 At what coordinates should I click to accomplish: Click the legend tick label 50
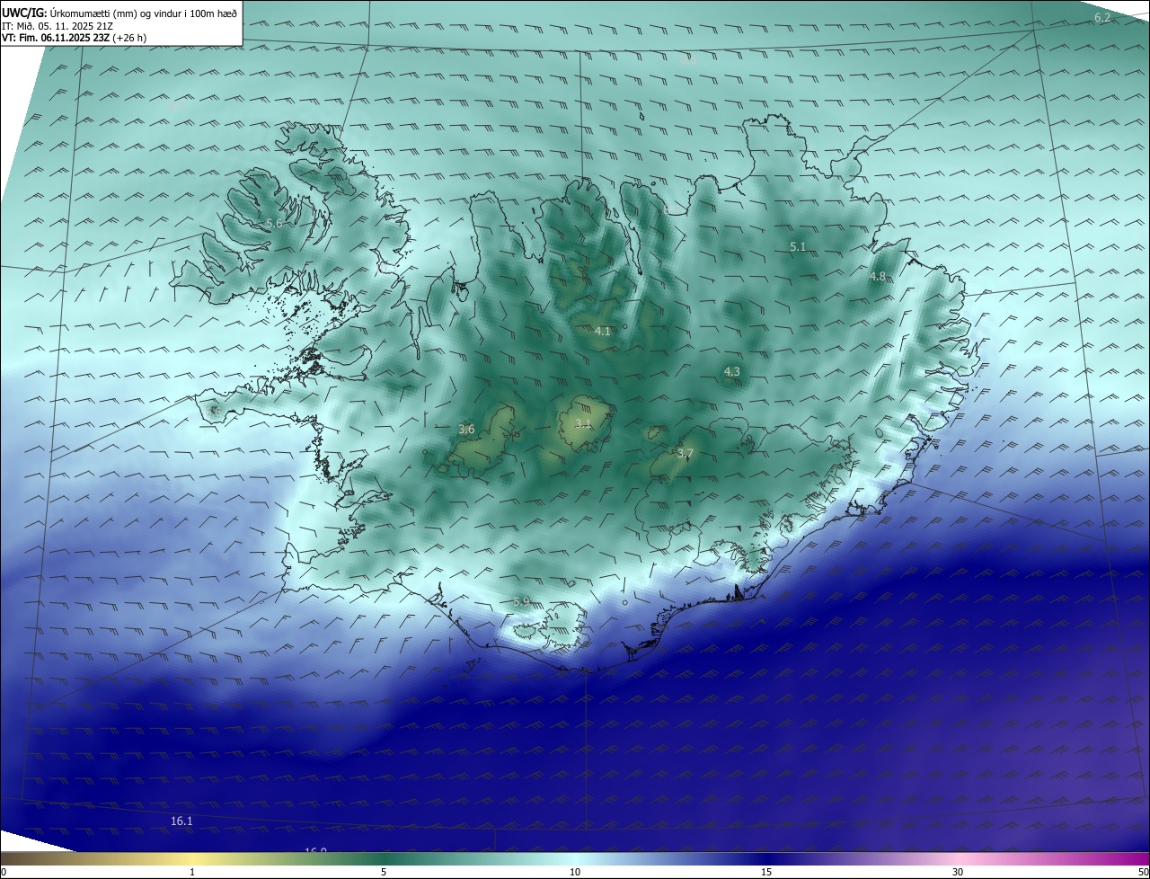[x=1143, y=873]
